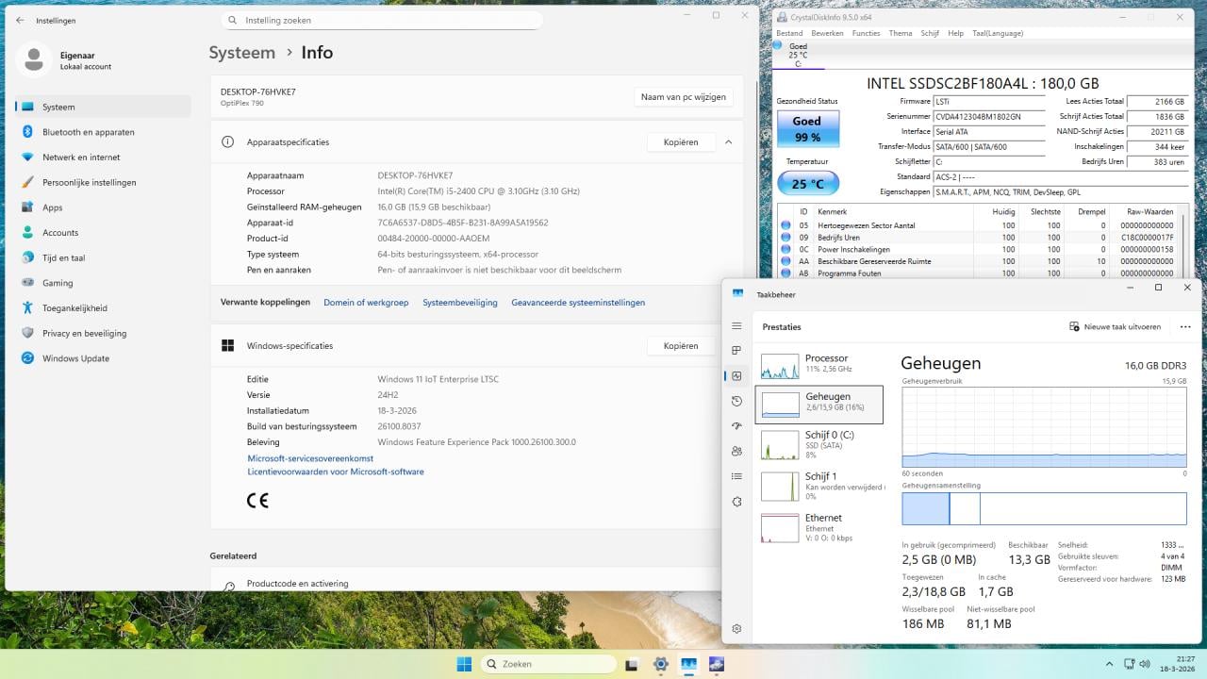Screen dimensions: 1207x679
Task: Open the more options (...) menu in Task Manager
Action: (1185, 325)
